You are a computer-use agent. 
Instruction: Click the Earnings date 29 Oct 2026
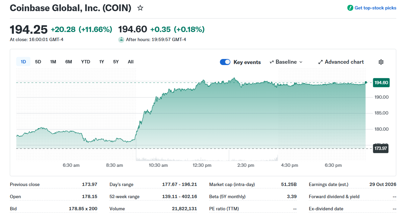[x=383, y=185]
